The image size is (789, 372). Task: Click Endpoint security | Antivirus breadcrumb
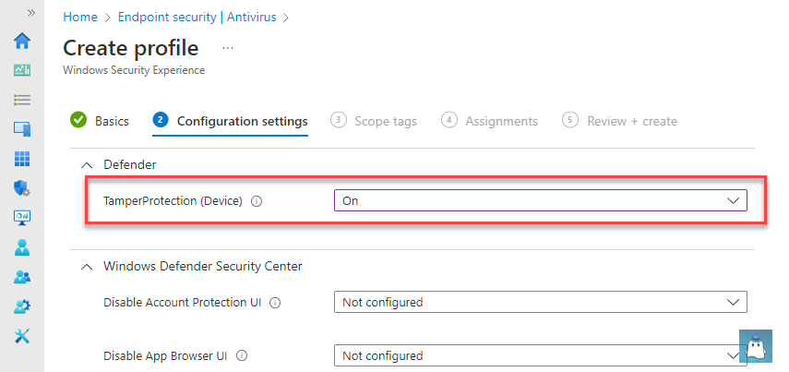(x=197, y=18)
